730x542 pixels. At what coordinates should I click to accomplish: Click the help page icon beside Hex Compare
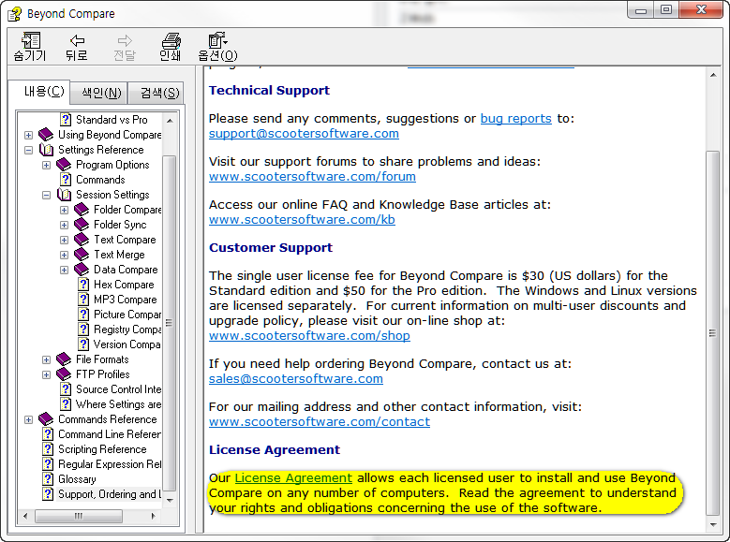pyautogui.click(x=83, y=285)
